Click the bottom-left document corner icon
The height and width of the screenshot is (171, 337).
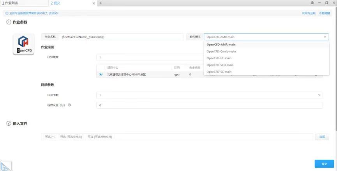pyautogui.click(x=5, y=166)
